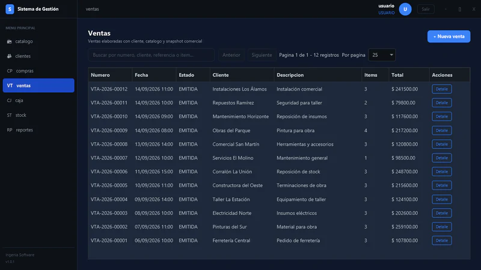
Task: Select ventas menu item
Action: pos(38,85)
